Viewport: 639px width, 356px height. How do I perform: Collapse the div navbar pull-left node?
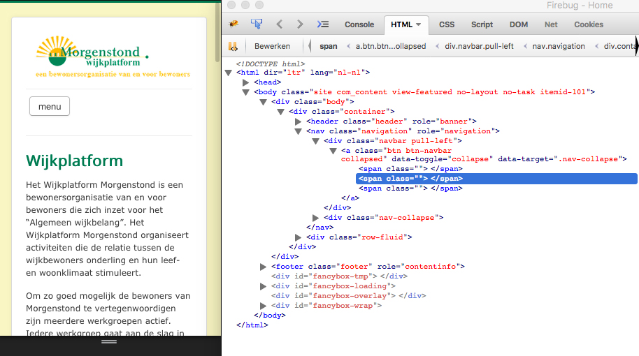pos(316,141)
